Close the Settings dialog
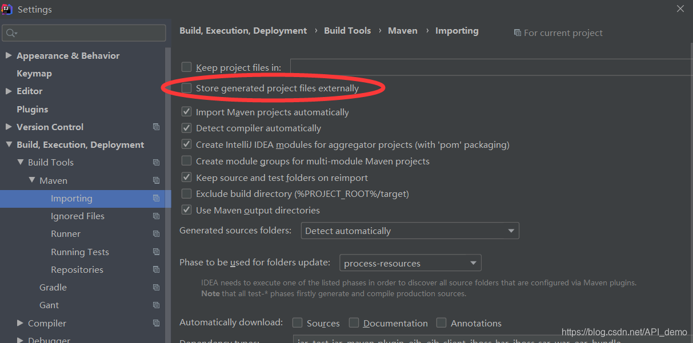Screen dimensions: 693x343 coord(680,9)
